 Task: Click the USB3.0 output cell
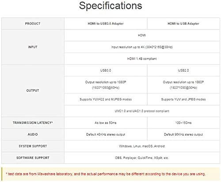(106, 70)
